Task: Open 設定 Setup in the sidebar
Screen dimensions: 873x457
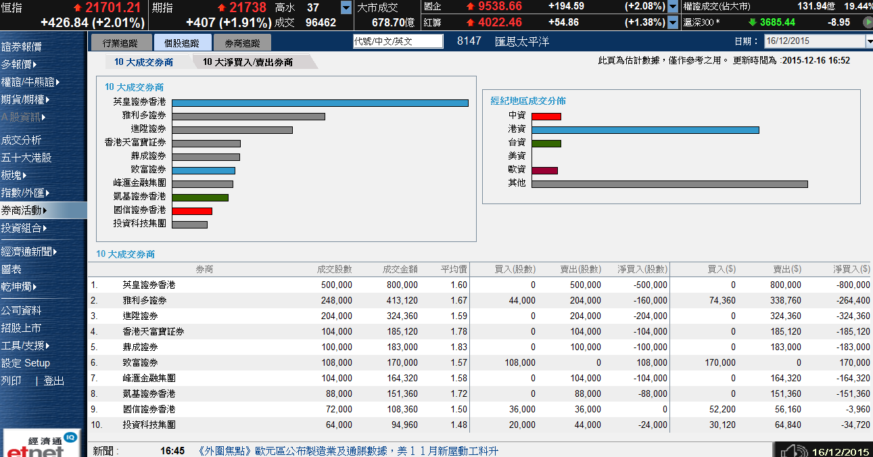Action: [26, 363]
